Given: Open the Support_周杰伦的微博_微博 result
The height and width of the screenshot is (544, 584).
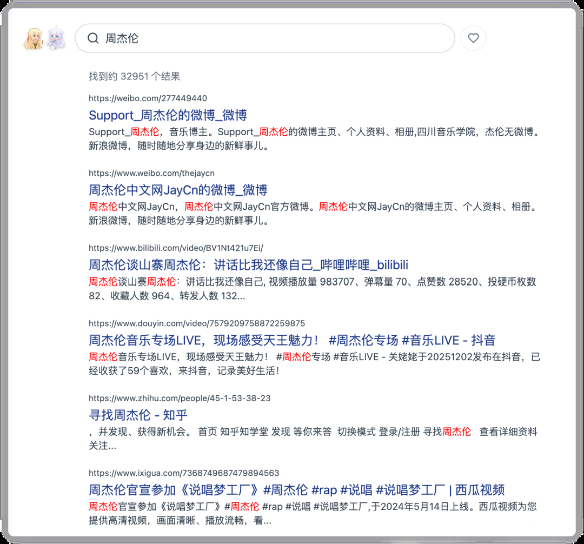Looking at the screenshot, I should (168, 114).
